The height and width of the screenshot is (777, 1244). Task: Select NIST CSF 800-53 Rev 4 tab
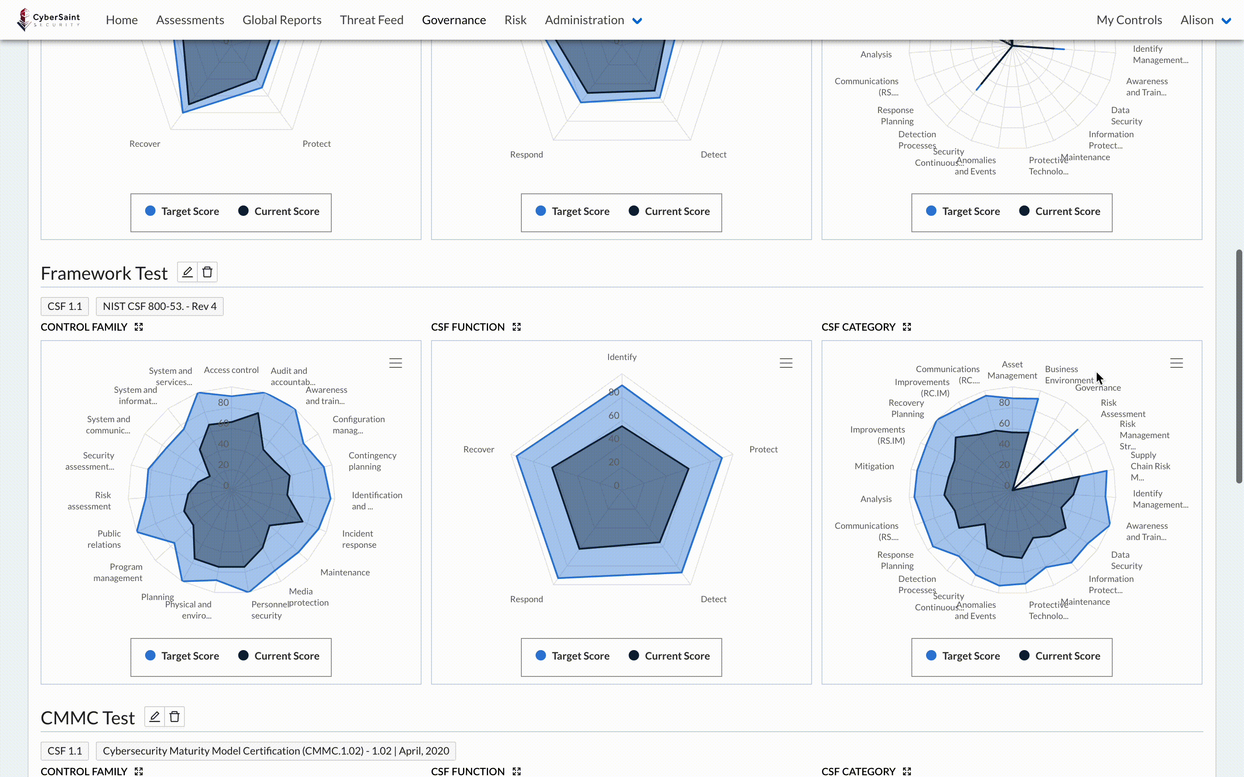coord(159,305)
